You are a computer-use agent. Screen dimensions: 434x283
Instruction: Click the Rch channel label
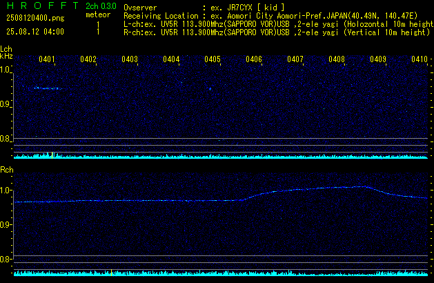(7, 170)
